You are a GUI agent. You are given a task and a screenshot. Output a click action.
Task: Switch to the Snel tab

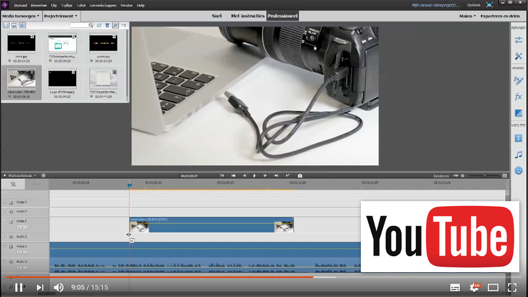coord(217,15)
